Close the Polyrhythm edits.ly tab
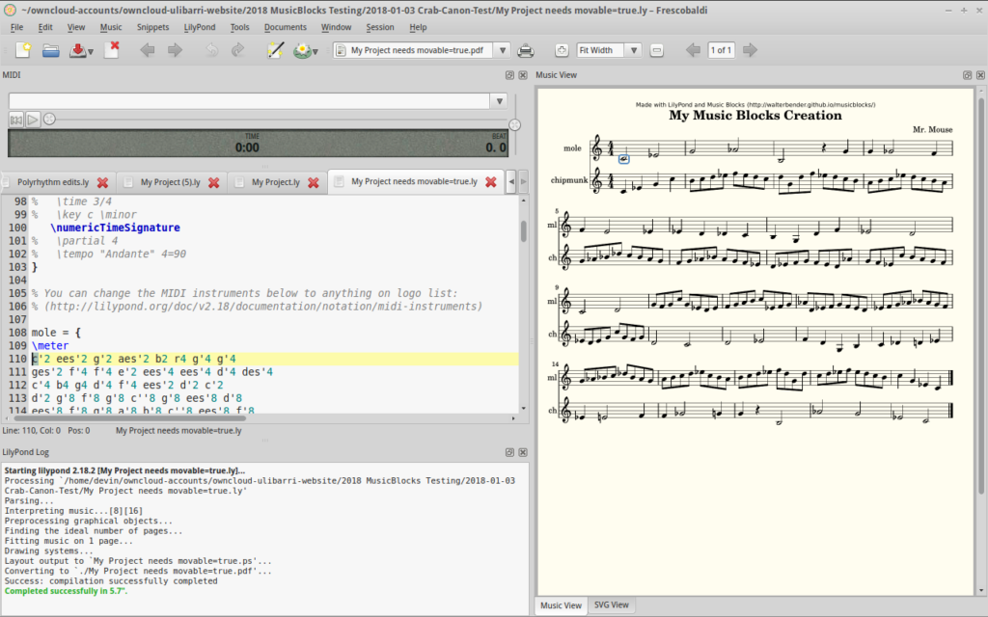 102,181
